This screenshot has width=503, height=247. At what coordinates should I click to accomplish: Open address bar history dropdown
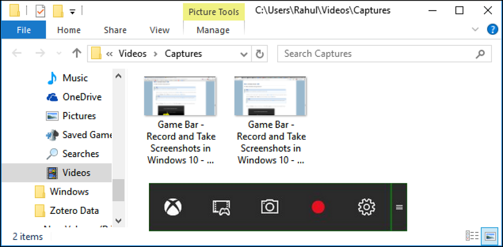244,54
